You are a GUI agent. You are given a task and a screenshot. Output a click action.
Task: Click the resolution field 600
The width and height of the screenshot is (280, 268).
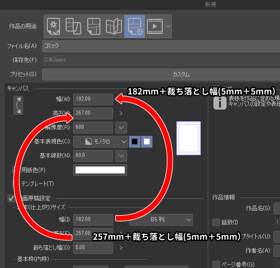point(93,127)
